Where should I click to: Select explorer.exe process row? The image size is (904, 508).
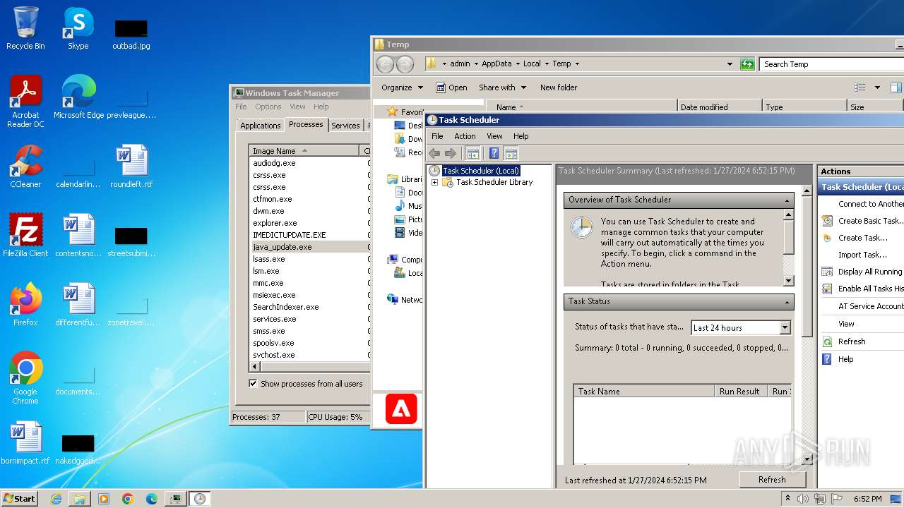pos(310,223)
